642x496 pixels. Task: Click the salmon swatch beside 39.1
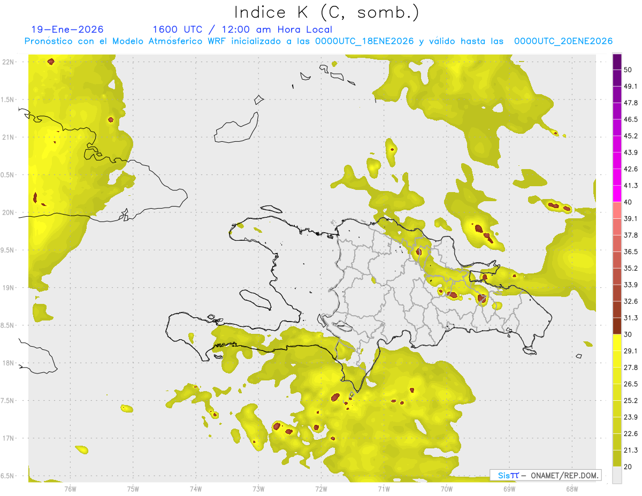(617, 210)
